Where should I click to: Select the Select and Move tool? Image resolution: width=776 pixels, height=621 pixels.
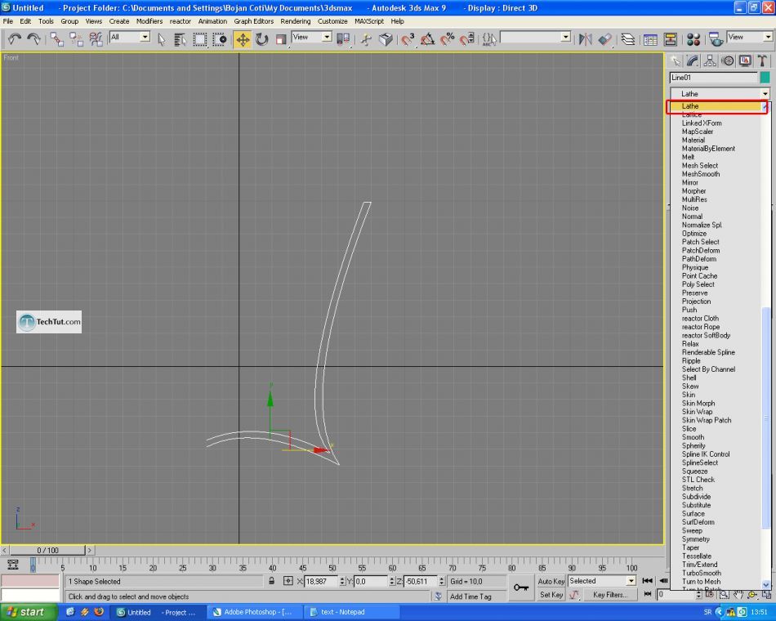(243, 38)
